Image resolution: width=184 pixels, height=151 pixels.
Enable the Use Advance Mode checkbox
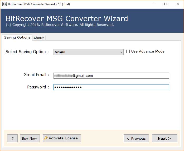pyautogui.click(x=128, y=51)
